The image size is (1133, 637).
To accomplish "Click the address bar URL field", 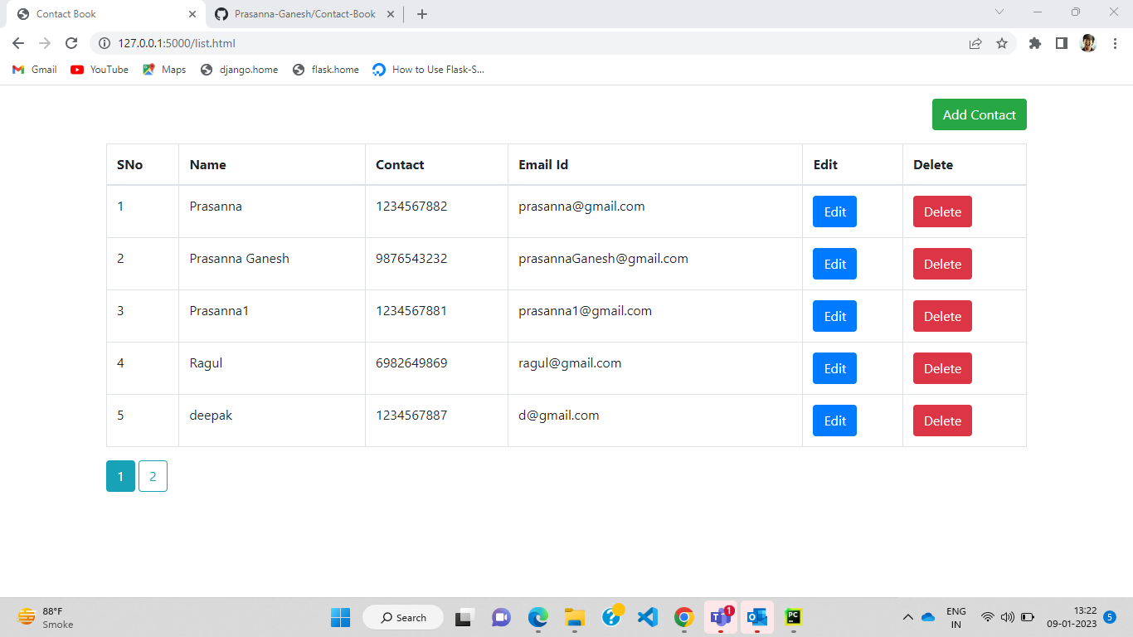I will pyautogui.click(x=531, y=43).
